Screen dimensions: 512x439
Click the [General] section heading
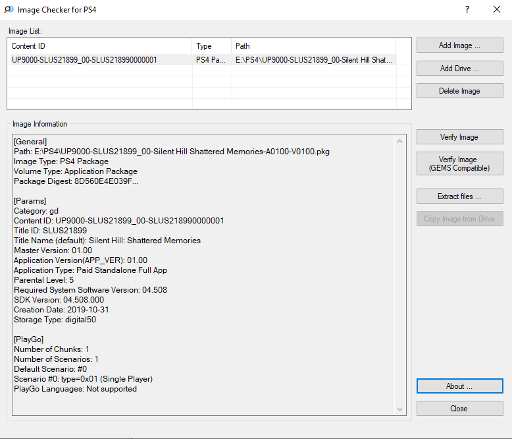click(x=30, y=142)
